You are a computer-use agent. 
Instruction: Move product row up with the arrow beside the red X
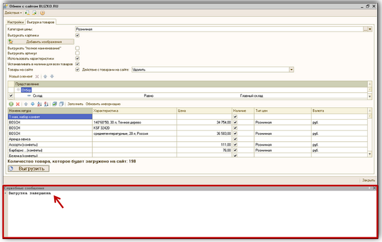[26, 104]
